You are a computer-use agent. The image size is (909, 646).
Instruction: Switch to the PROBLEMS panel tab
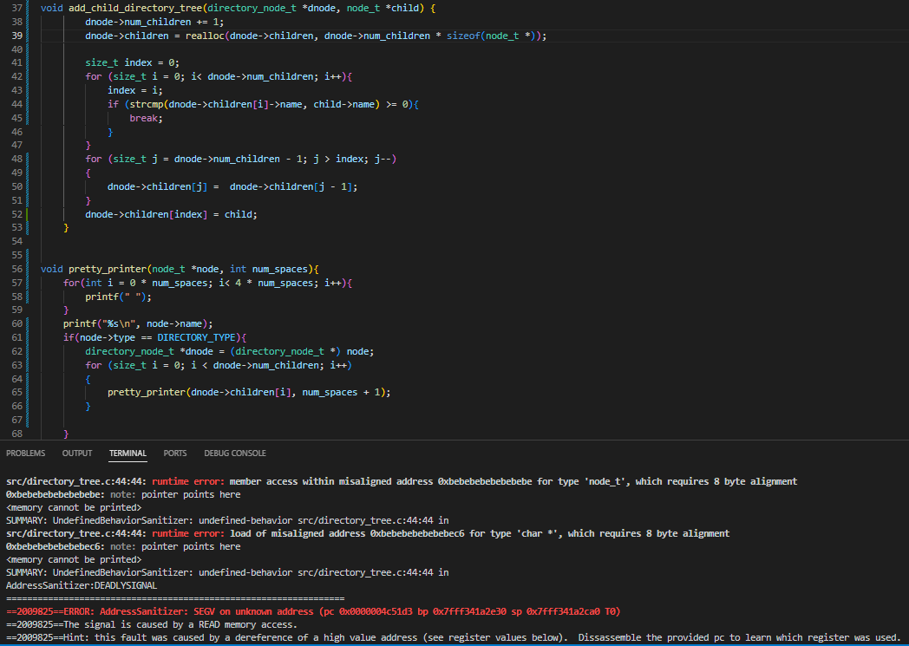pyautogui.click(x=25, y=454)
